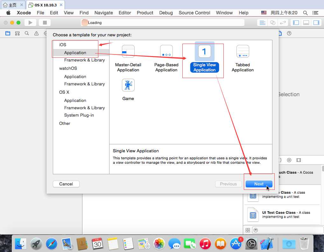Show the Version editor (arrows icon)
This screenshot has width=324, height=252.
tap(283, 23)
